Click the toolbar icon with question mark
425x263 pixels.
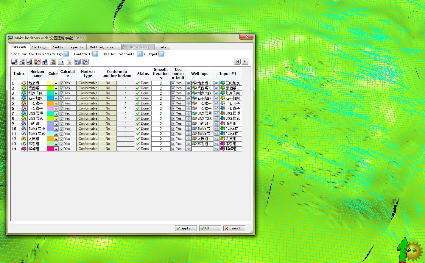[x=85, y=62]
